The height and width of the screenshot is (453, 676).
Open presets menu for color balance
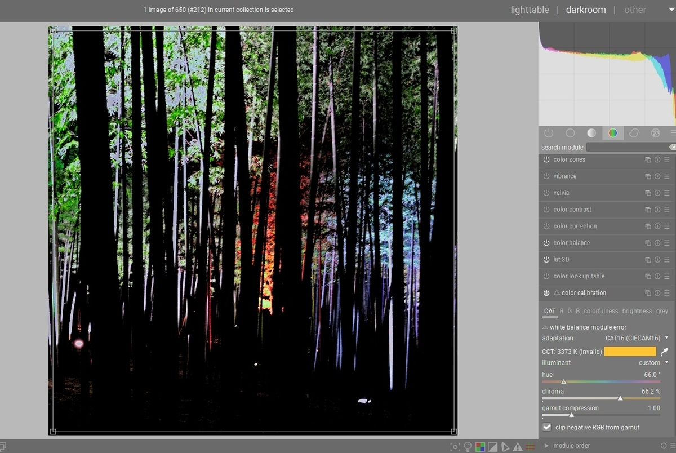(x=667, y=243)
